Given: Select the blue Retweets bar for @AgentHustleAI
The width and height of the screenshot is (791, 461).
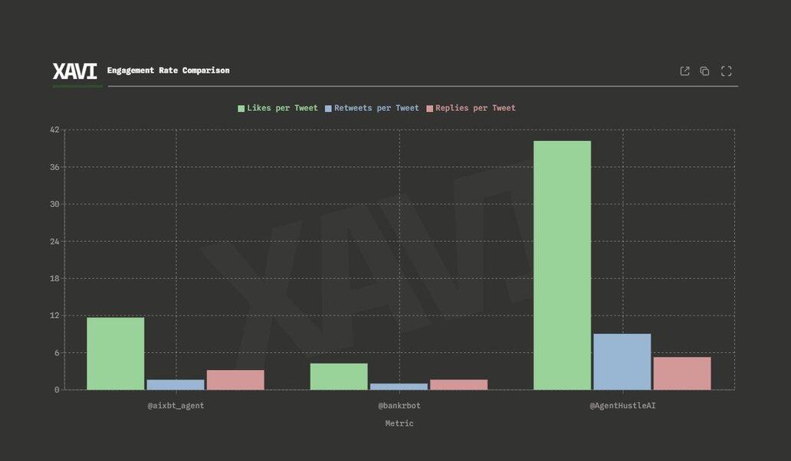Looking at the screenshot, I should pyautogui.click(x=622, y=361).
